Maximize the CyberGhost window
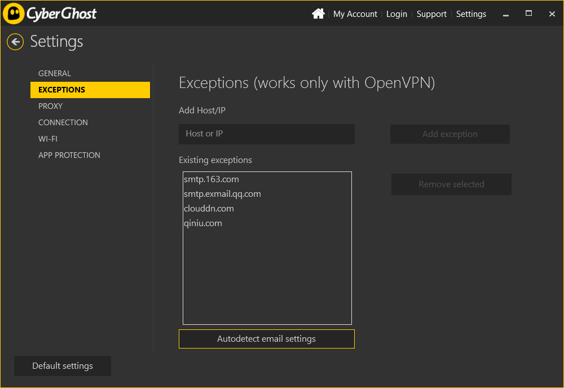Viewport: 564px width, 388px height. 528,14
